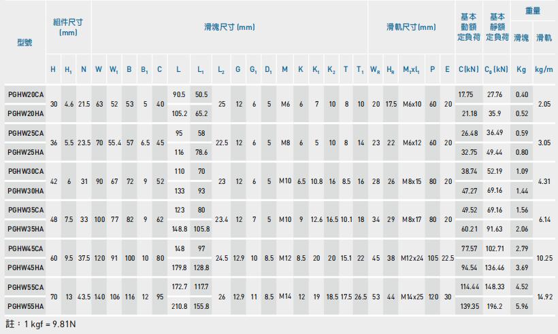558x334 pixels.
Task: Select the PGHW55HA model row label
Action: click(x=25, y=307)
